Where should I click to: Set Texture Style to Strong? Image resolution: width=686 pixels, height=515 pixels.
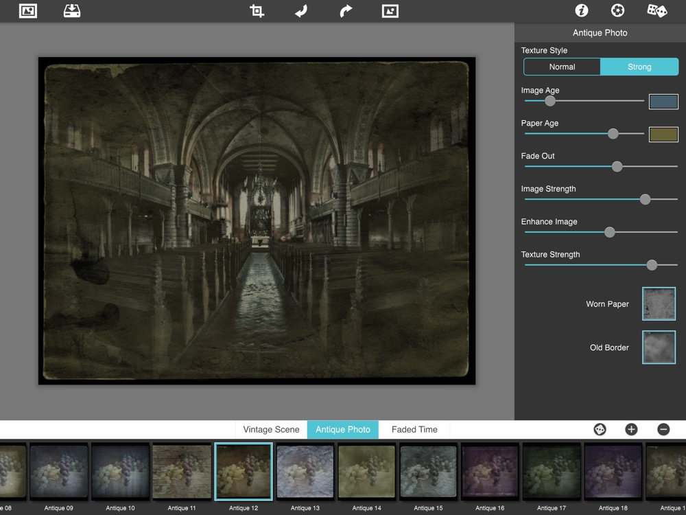(639, 67)
